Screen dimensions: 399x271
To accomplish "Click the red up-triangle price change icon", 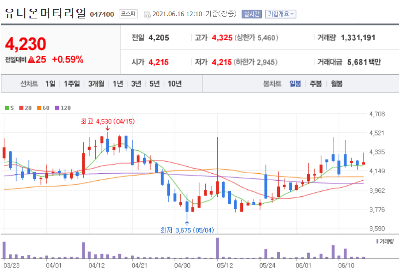I will [x=31, y=59].
